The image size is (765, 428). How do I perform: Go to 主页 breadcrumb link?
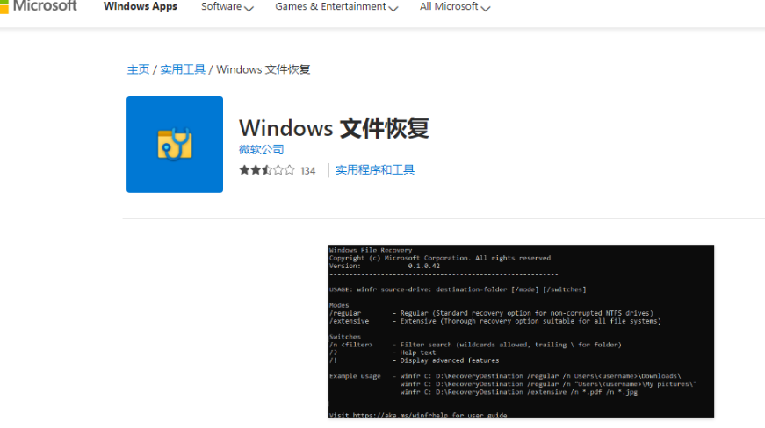(138, 69)
